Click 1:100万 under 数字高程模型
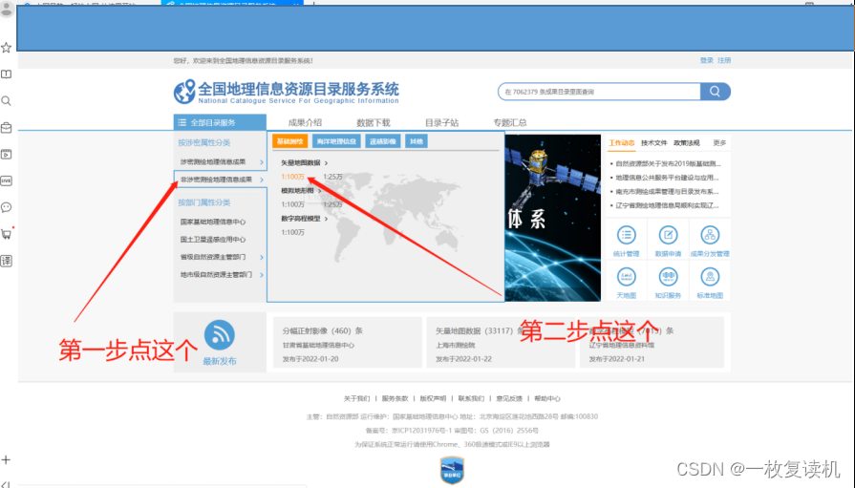The height and width of the screenshot is (488, 855). 293,232
